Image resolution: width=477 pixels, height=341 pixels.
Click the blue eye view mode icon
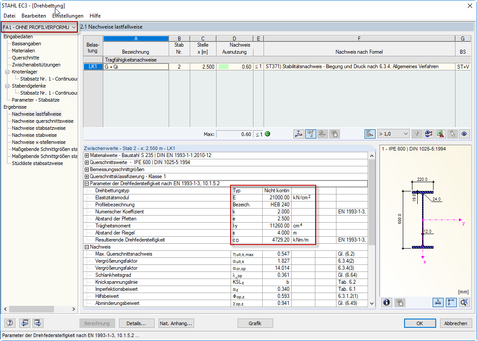464,134
